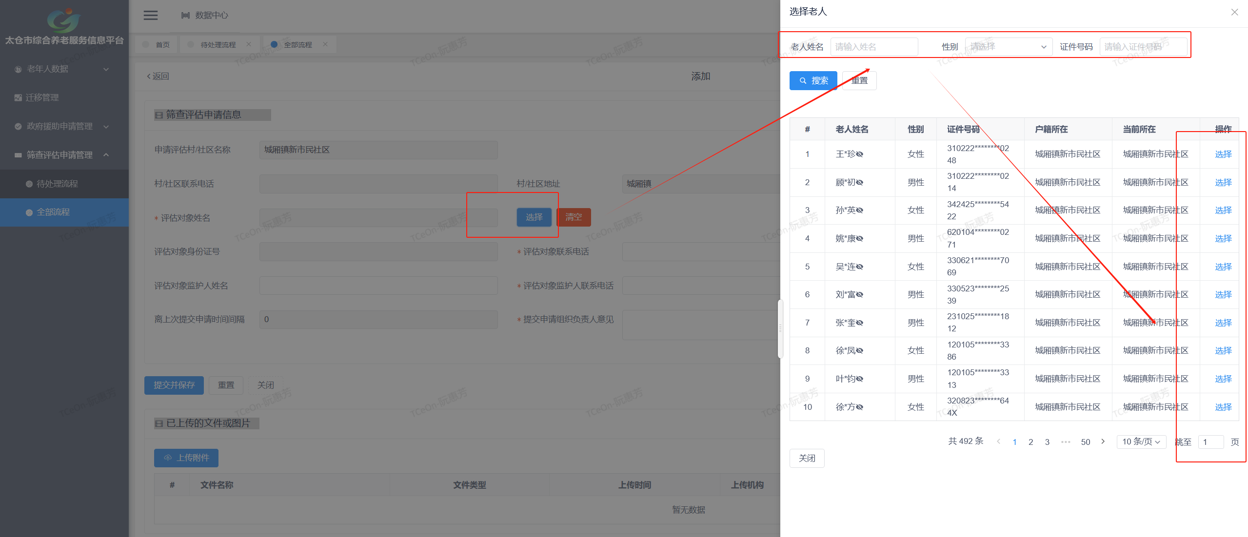Select elder 姚*康 via 选择 link
This screenshot has height=537, width=1248.
point(1223,239)
